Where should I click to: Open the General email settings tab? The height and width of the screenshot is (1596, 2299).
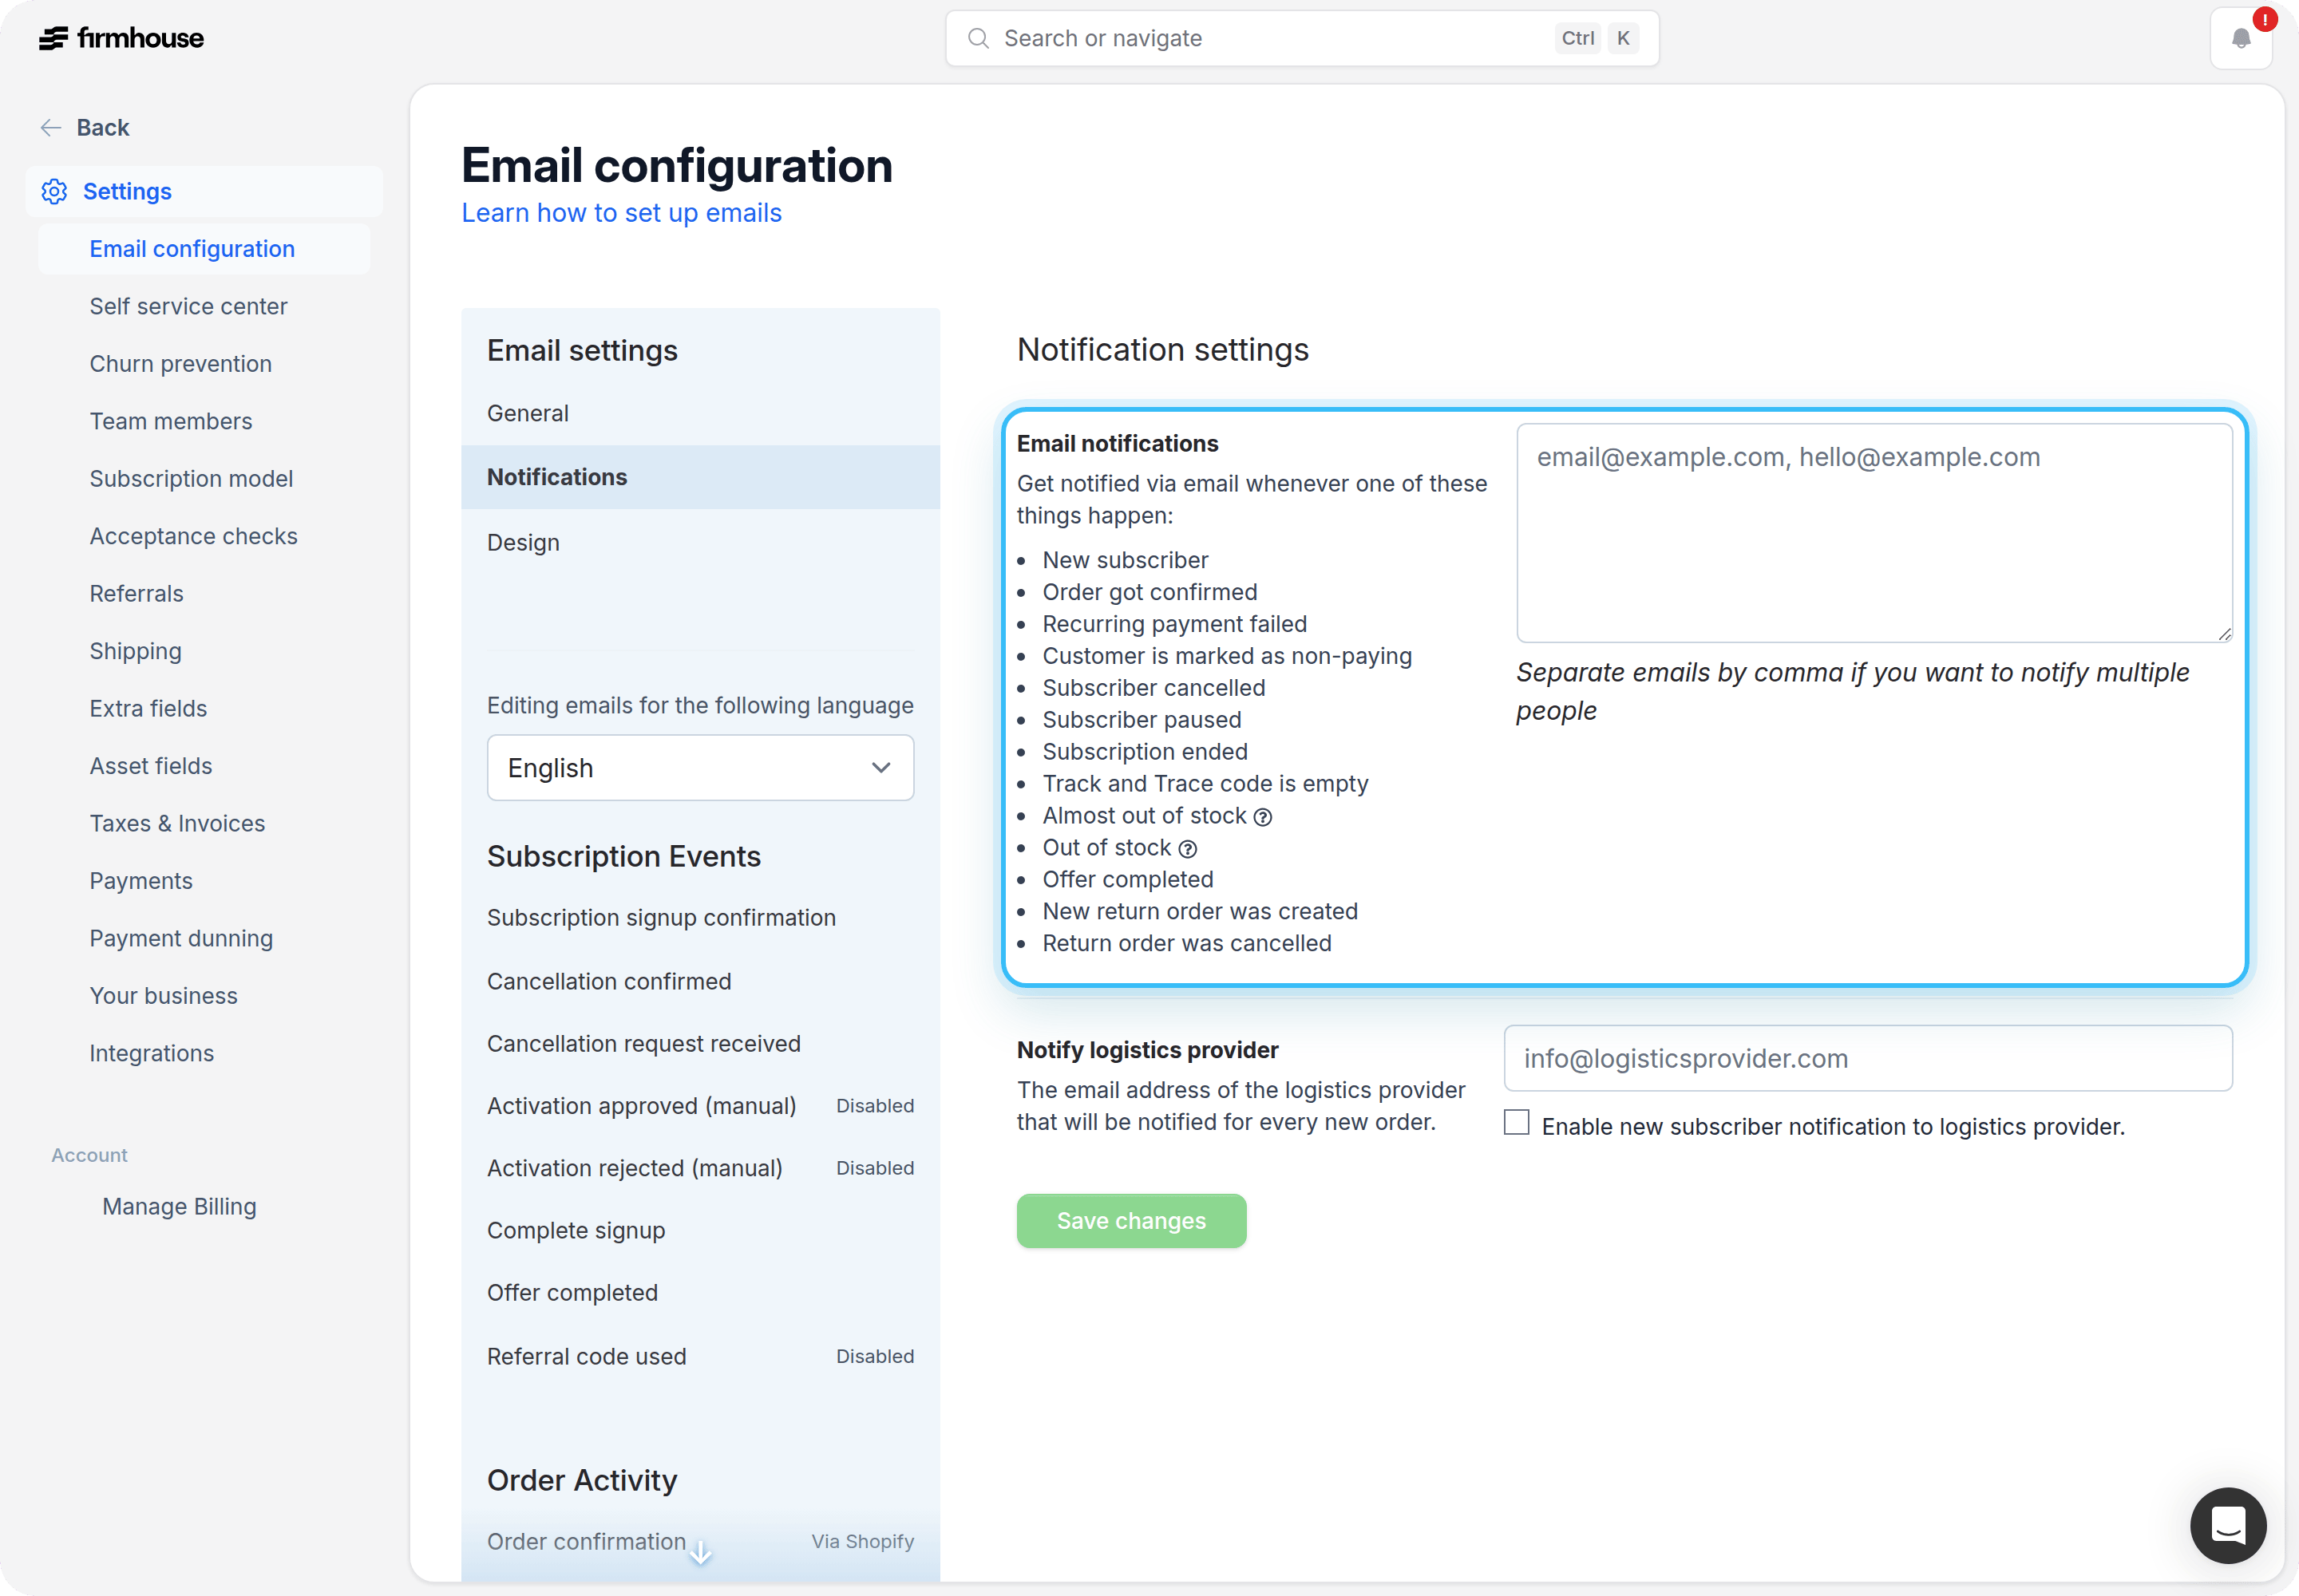pos(700,413)
